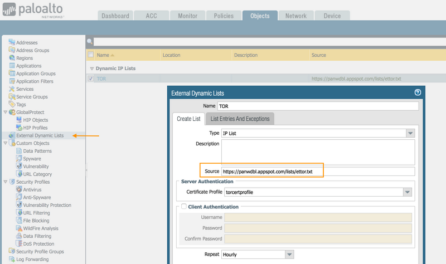The width and height of the screenshot is (446, 264).
Task: Click the TOR list name link
Action: click(101, 79)
